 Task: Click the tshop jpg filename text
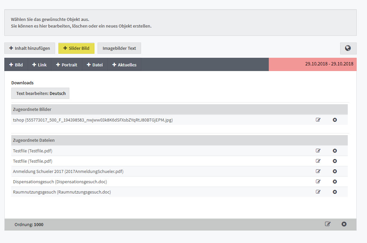[93, 120]
